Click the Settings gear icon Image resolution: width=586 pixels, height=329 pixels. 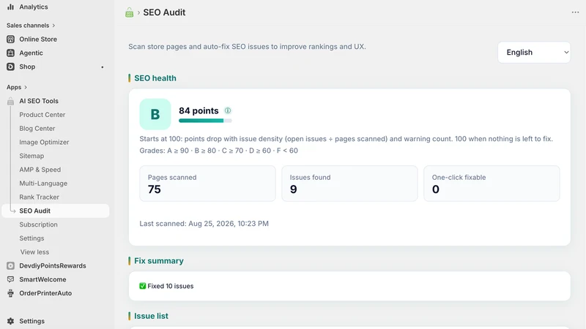[x=10, y=321]
